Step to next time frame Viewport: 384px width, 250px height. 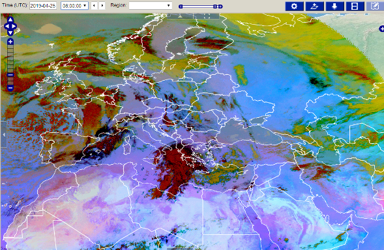coord(102,6)
